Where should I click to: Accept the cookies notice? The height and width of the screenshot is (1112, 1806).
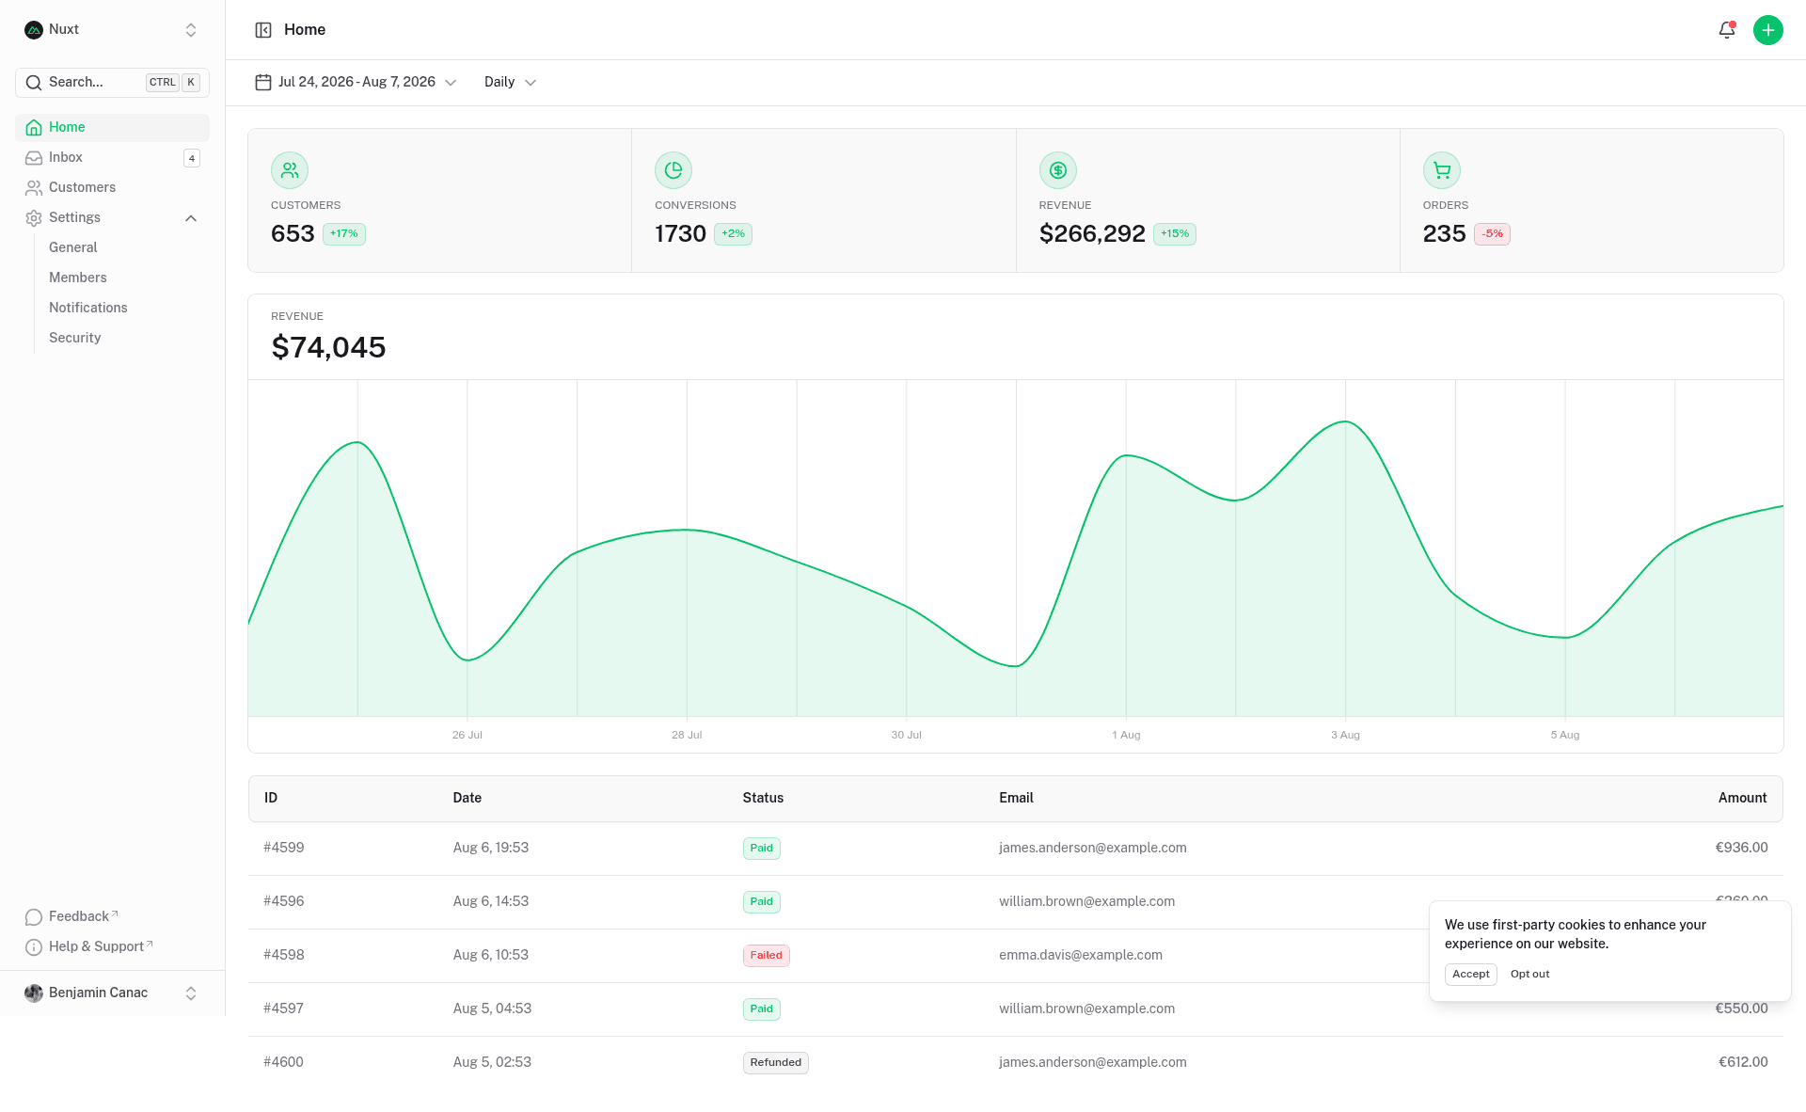click(x=1470, y=975)
